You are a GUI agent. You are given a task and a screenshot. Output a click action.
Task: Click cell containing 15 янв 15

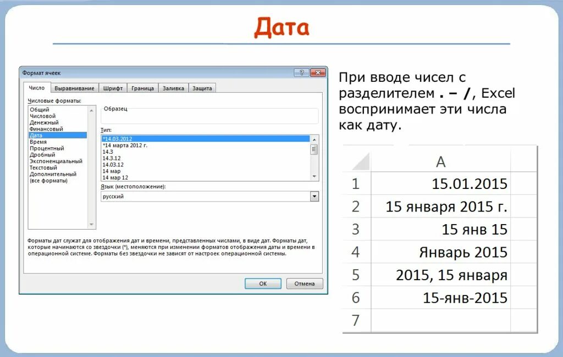tap(440, 229)
